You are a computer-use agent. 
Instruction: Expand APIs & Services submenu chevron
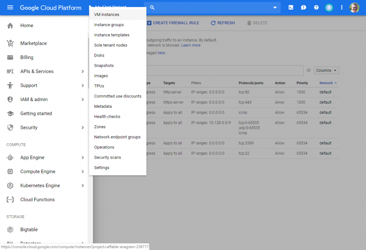[83, 71]
